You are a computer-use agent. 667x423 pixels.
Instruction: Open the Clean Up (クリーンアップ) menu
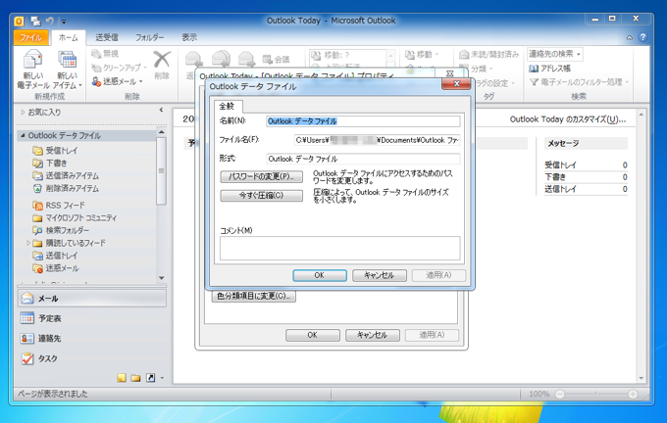(119, 68)
